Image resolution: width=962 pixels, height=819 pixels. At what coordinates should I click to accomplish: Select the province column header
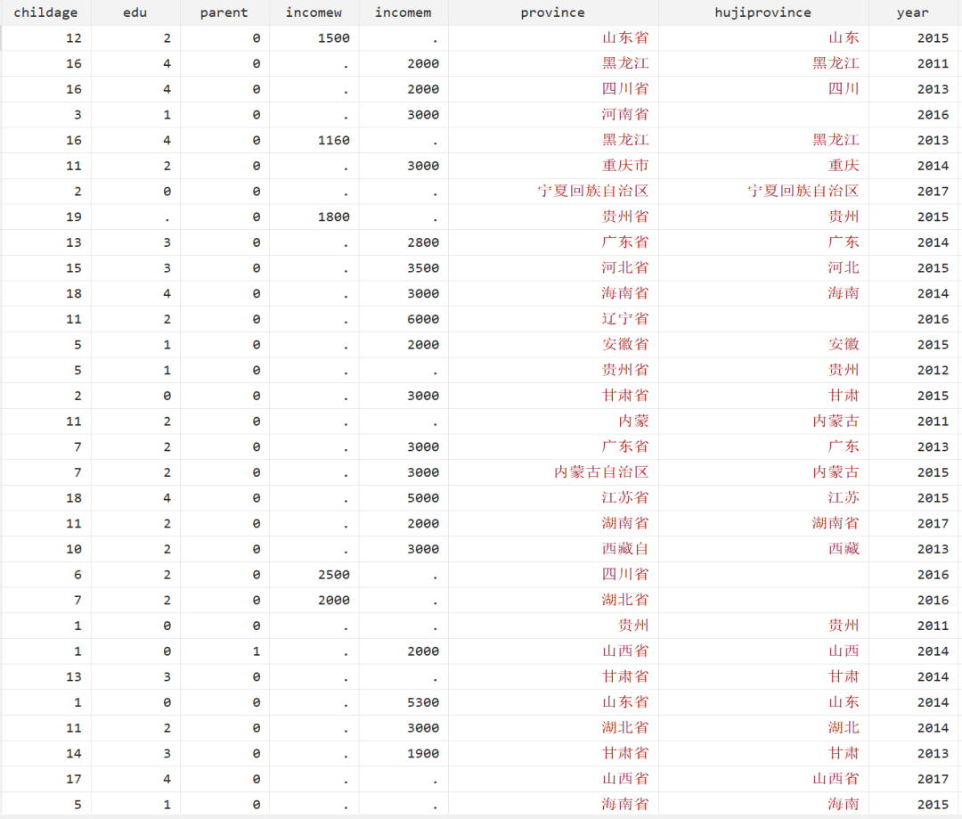pyautogui.click(x=553, y=12)
